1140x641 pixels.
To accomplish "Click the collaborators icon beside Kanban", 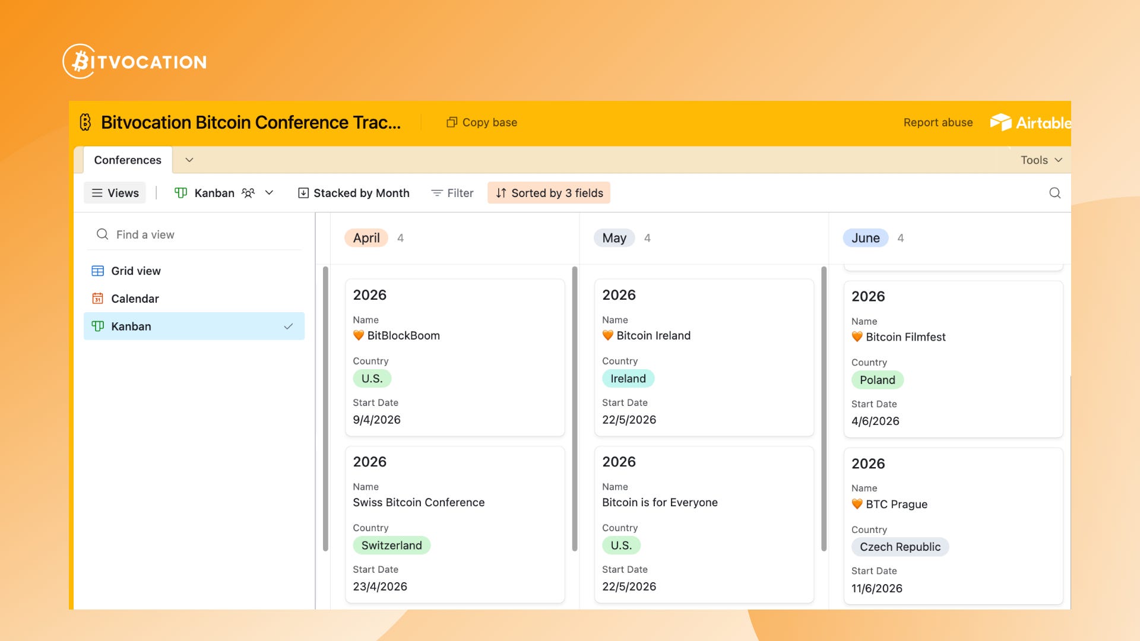I will point(248,192).
